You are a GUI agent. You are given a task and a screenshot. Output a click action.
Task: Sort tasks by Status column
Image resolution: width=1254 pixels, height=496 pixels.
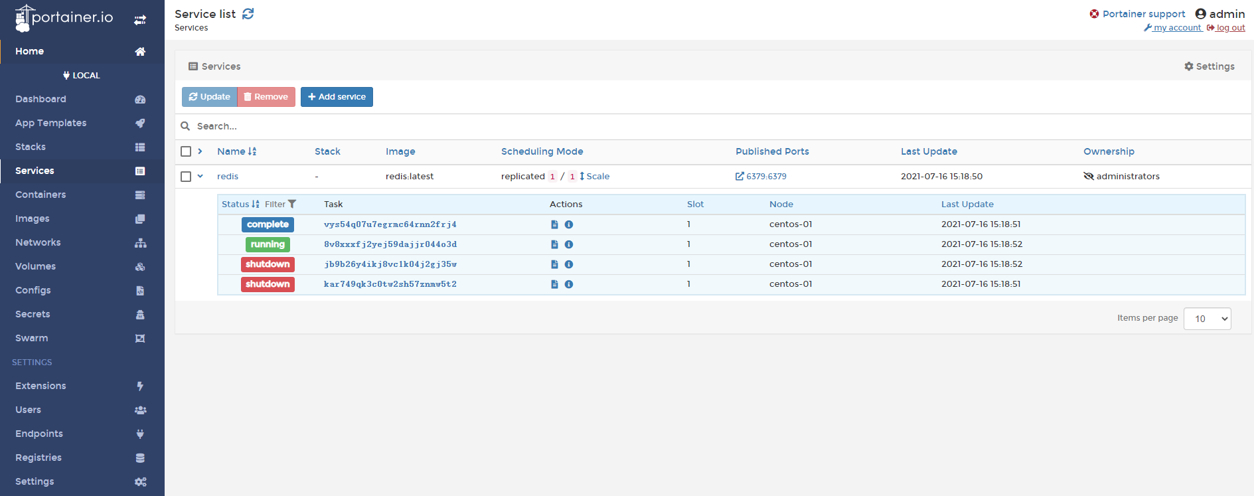tap(240, 204)
